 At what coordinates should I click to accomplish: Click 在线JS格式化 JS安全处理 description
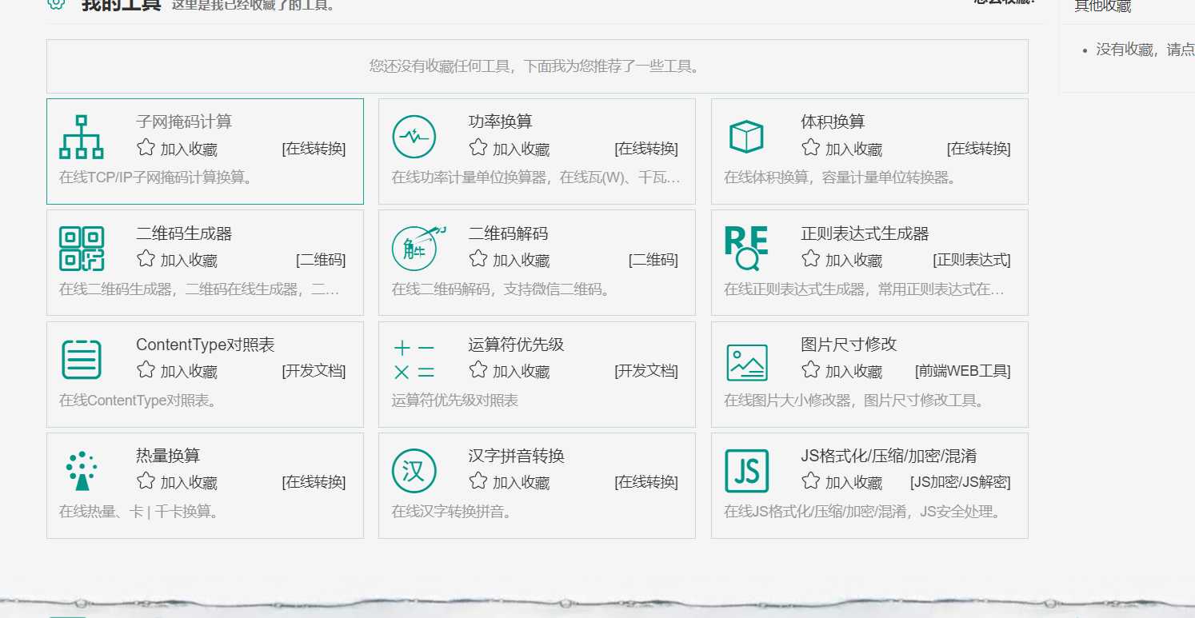[863, 511]
